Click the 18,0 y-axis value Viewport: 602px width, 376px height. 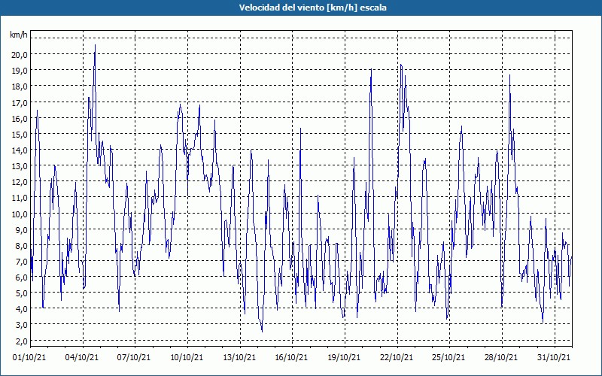tap(20, 86)
